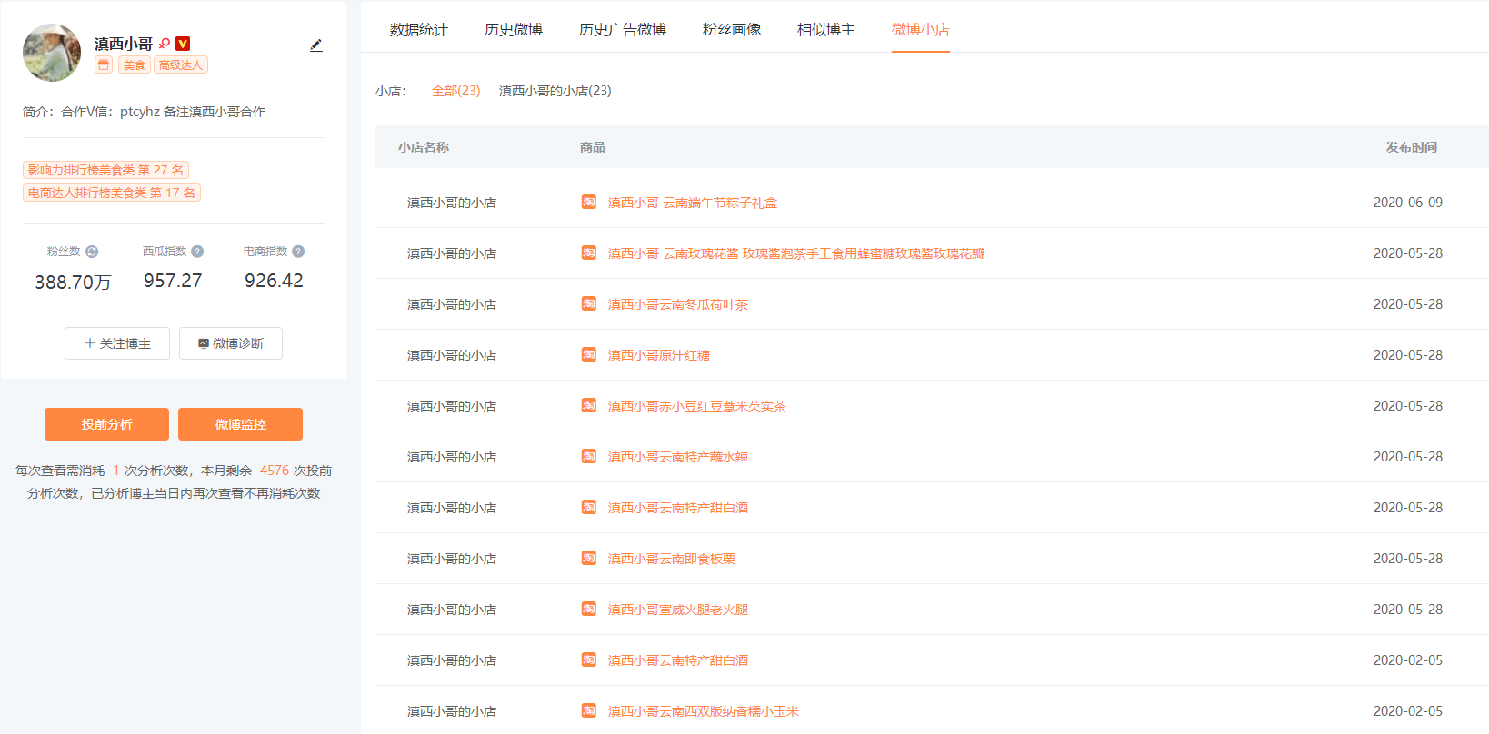Click the refresh icon next to 粉丝数
The image size is (1489, 734).
92,252
